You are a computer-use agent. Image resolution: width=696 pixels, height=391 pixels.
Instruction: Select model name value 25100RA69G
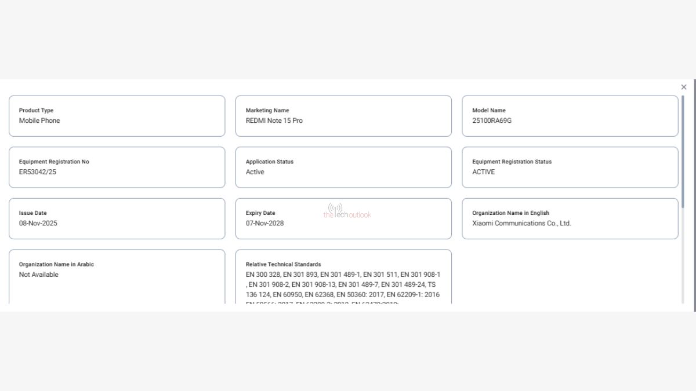pyautogui.click(x=492, y=120)
